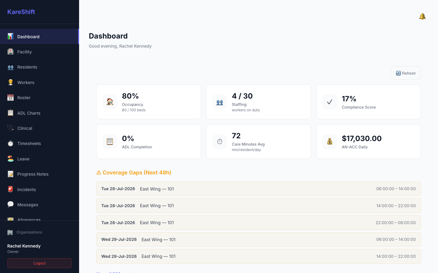The width and height of the screenshot is (438, 273).
Task: Click the Facility hospital icon in sidebar
Action: [x=10, y=52]
